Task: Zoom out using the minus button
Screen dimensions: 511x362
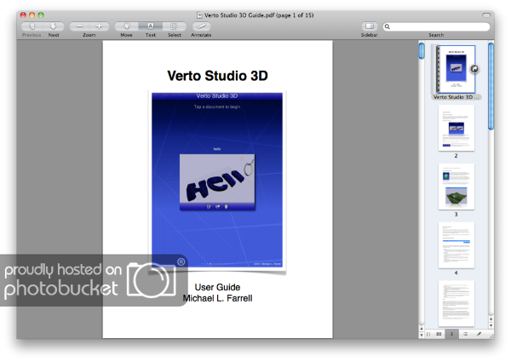Action: pyautogui.click(x=79, y=26)
